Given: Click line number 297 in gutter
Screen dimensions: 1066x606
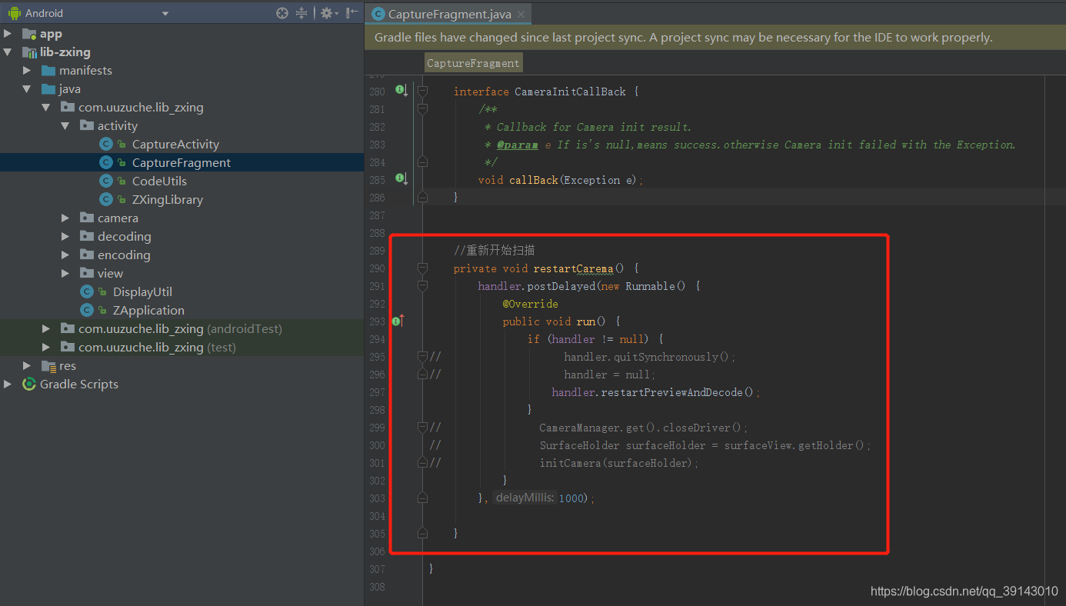Looking at the screenshot, I should coord(377,392).
